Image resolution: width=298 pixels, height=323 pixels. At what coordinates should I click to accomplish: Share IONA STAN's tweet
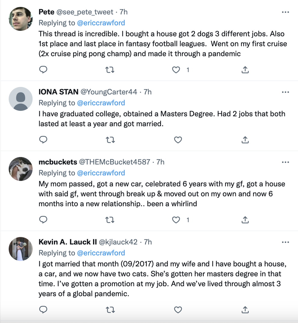click(245, 140)
